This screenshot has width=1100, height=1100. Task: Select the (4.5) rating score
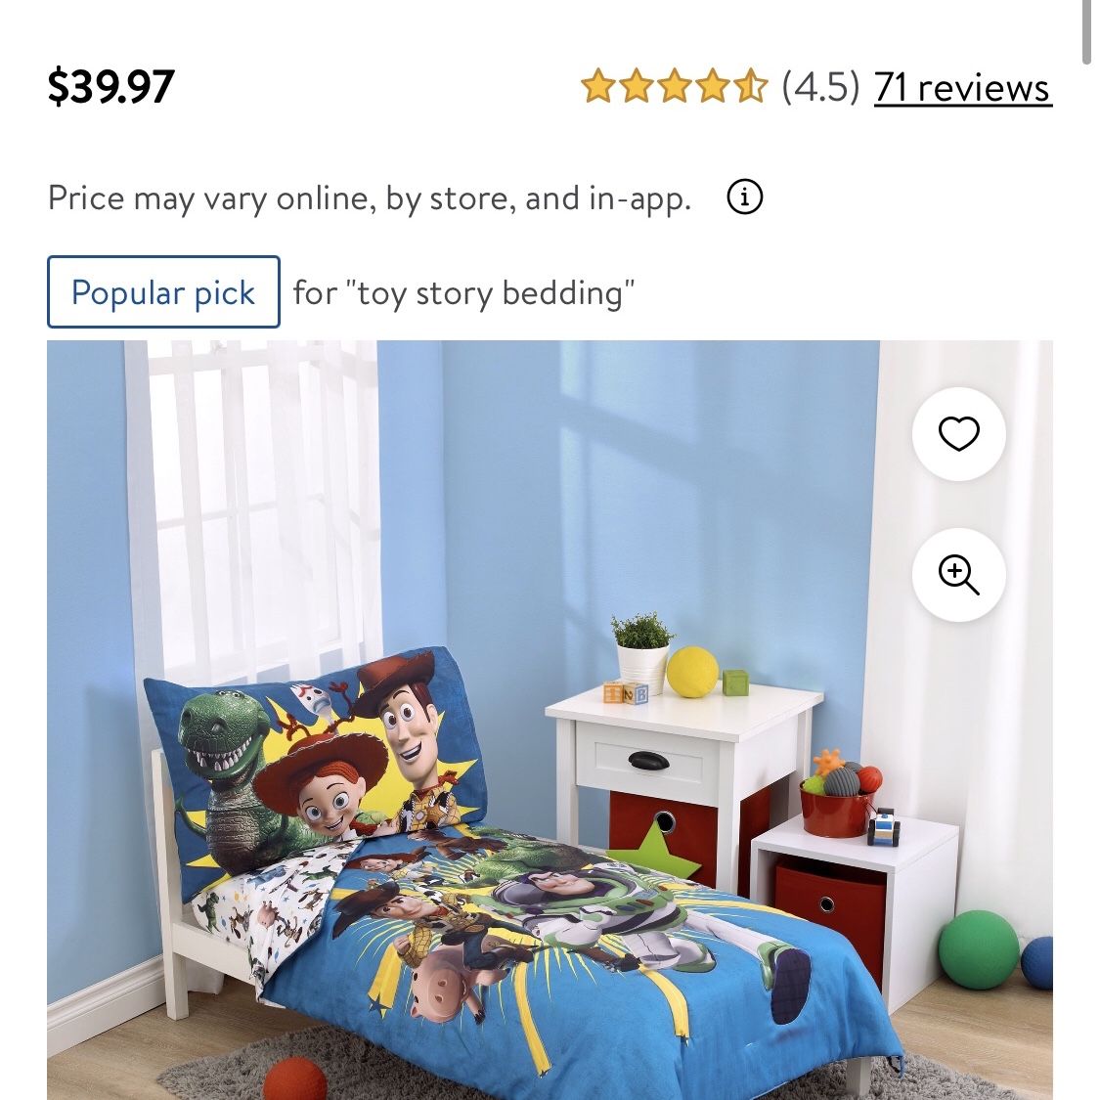coord(820,86)
